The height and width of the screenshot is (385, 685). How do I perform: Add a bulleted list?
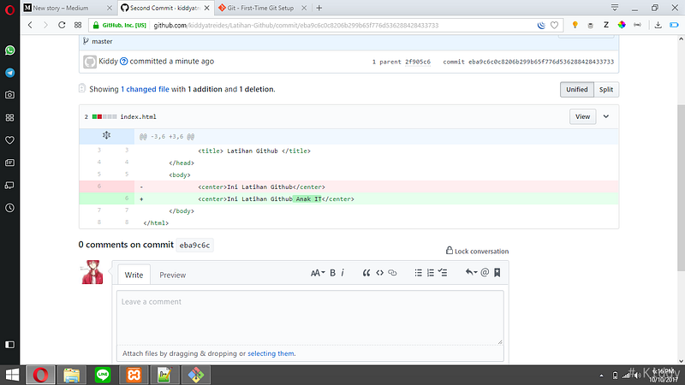click(x=418, y=273)
